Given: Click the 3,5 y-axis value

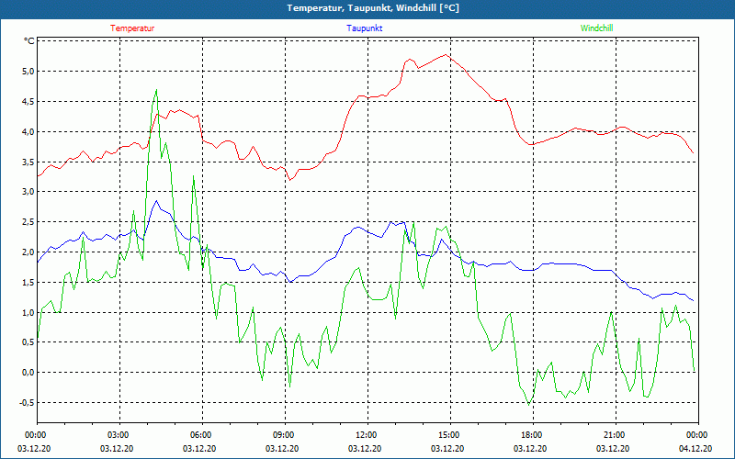Looking at the screenshot, I should point(28,162).
